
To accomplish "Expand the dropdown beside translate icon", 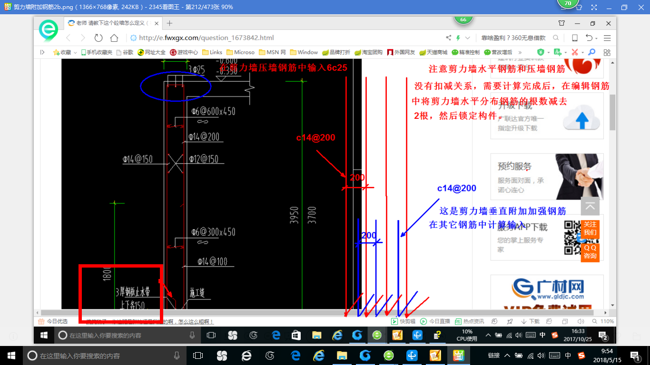I will pyautogui.click(x=565, y=53).
